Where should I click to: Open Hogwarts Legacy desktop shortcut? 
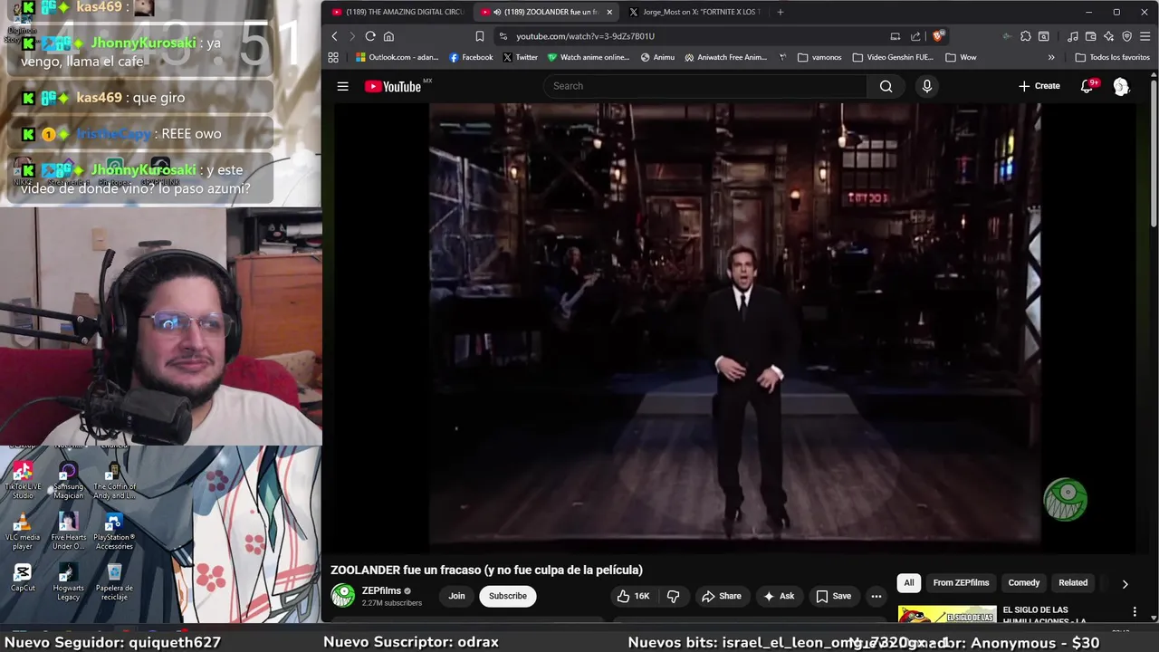tap(68, 582)
